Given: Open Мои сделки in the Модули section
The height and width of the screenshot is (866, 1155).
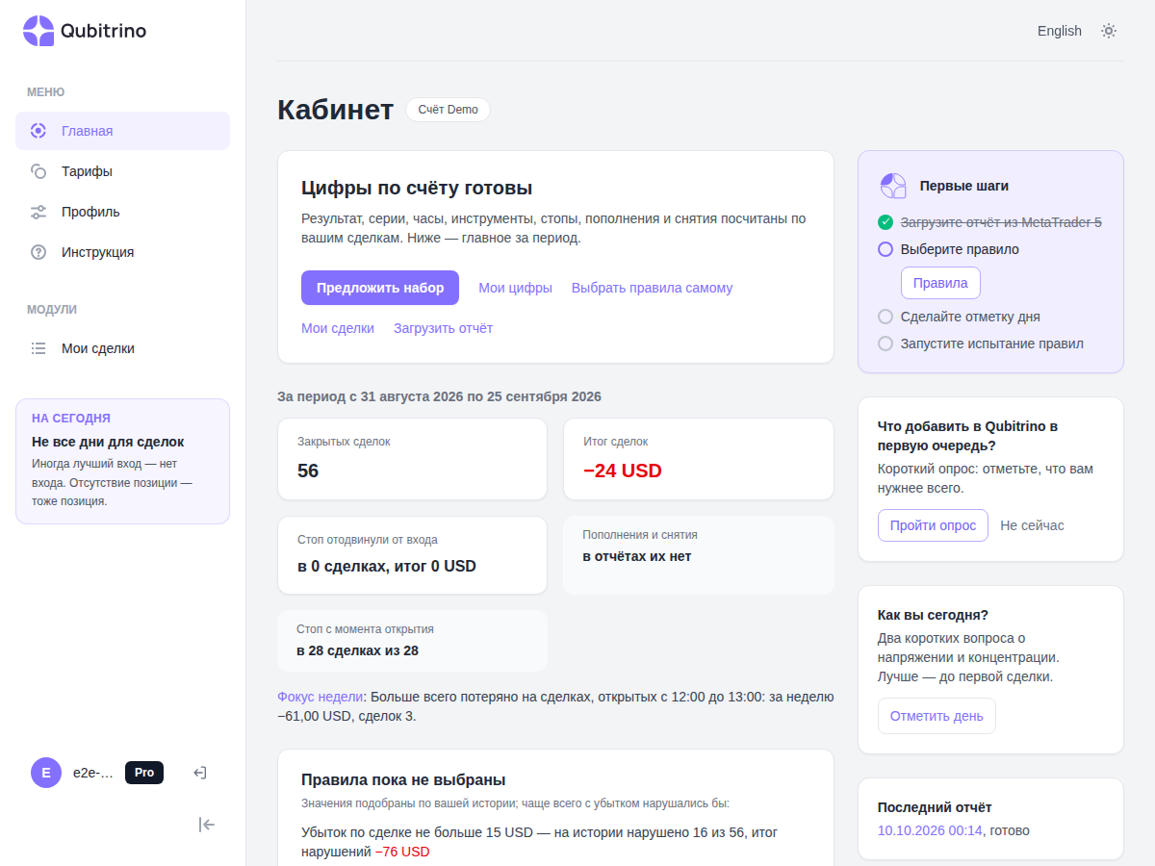Looking at the screenshot, I should 122,348.
